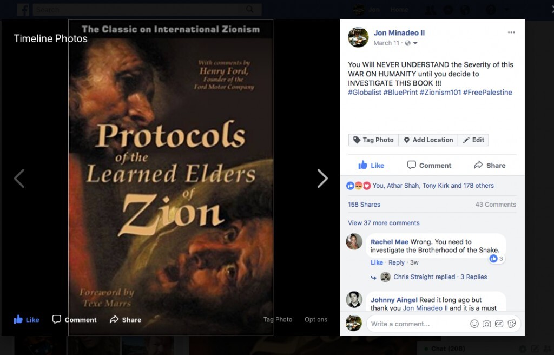This screenshot has height=355, width=554.
Task: Click the Add Location button
Action: [428, 140]
